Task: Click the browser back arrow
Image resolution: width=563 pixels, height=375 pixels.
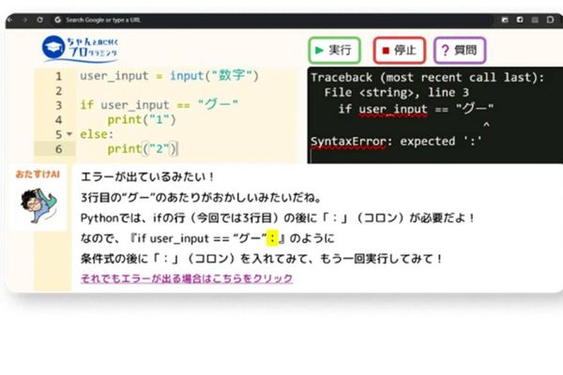Action: tap(10, 20)
